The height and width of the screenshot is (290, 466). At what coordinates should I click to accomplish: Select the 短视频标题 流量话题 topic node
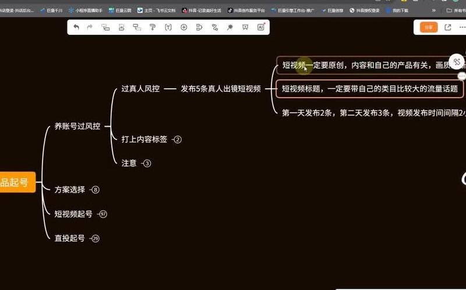[370, 89]
